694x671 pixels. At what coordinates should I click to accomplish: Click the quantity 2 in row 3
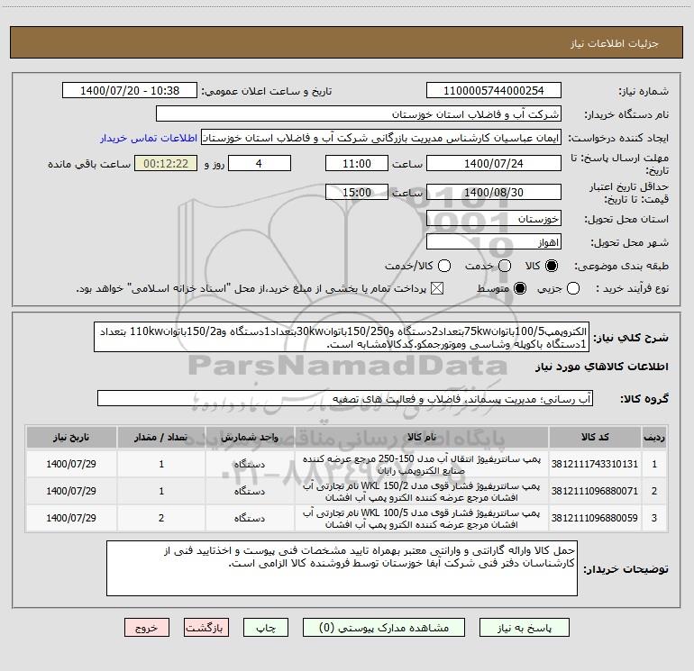click(161, 518)
